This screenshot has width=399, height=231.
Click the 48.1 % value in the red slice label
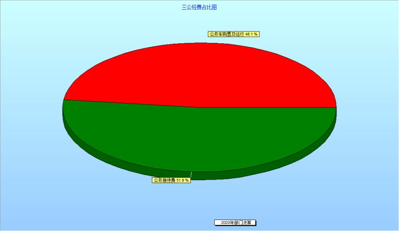pyautogui.click(x=251, y=34)
